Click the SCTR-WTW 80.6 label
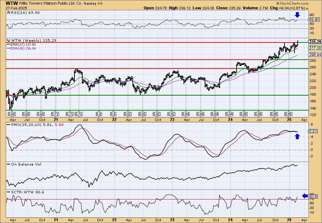Viewport: 322px width, 223px height. pos(28,192)
